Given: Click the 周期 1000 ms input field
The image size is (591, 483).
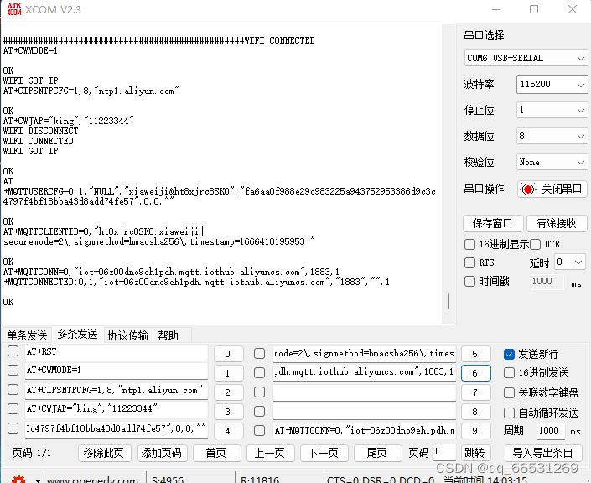Looking at the screenshot, I should coord(551,430).
